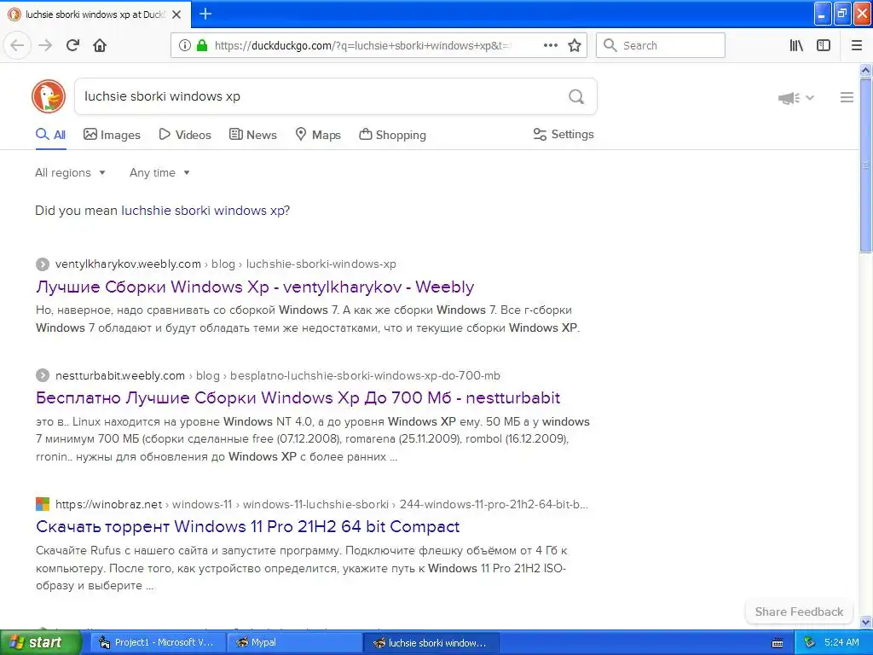The image size is (873, 655).
Task: Expand the All regions filter
Action: [x=70, y=172]
